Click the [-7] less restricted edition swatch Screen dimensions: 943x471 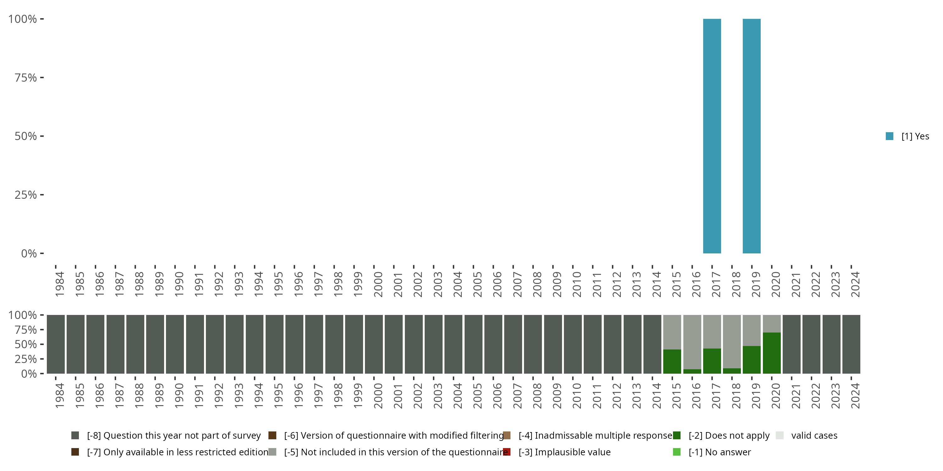tap(75, 452)
